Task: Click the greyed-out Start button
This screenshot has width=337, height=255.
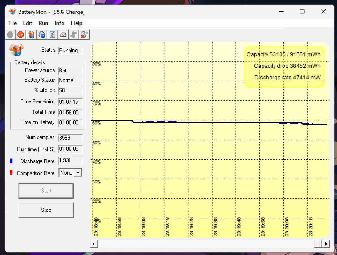Action: click(46, 191)
